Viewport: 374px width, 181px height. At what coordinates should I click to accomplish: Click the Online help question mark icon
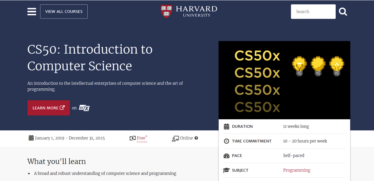point(196,138)
